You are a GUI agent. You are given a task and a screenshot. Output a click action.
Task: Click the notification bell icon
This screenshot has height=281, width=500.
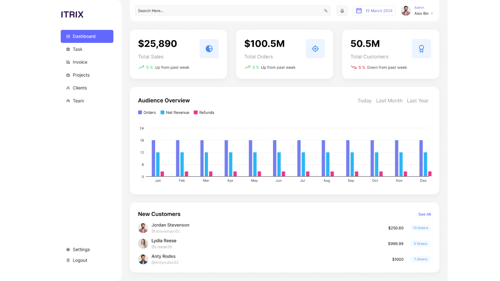[x=342, y=11]
